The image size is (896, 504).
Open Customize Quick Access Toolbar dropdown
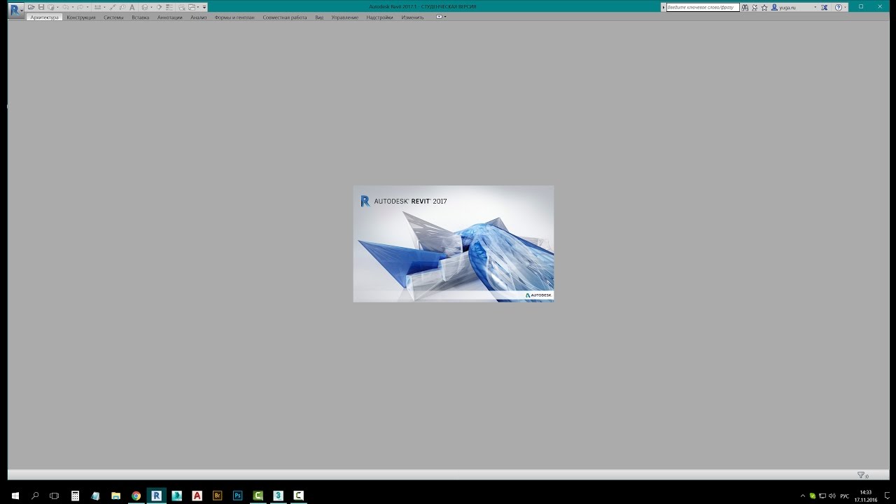pyautogui.click(x=204, y=7)
